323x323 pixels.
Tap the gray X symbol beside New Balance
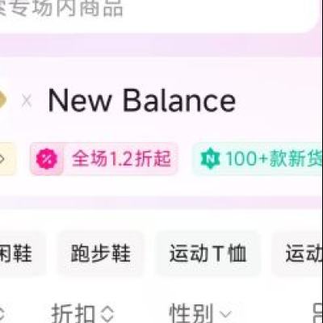point(27,102)
